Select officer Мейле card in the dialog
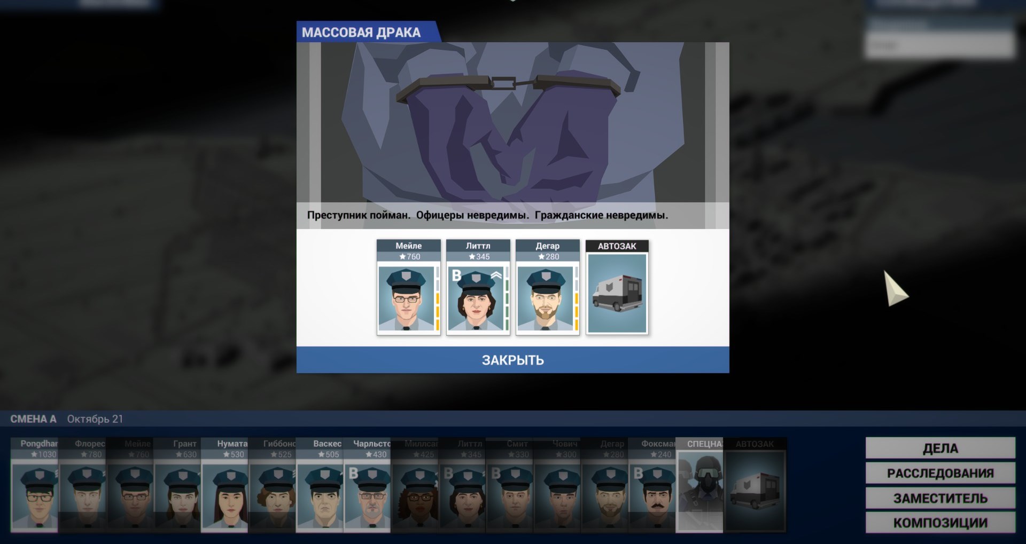1026x544 pixels. (x=409, y=287)
